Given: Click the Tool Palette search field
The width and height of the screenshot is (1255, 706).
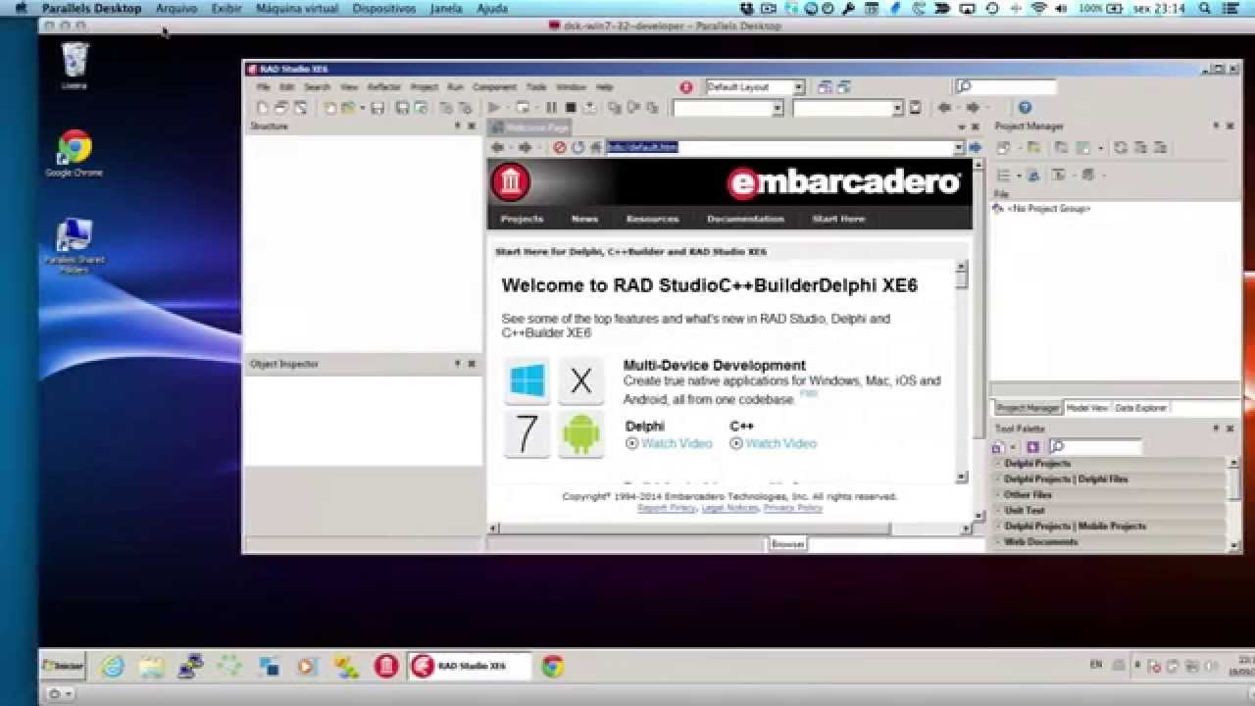Looking at the screenshot, I should click(x=1094, y=447).
